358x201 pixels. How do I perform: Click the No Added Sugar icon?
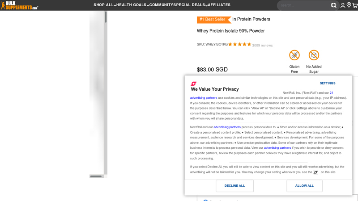[x=314, y=55]
